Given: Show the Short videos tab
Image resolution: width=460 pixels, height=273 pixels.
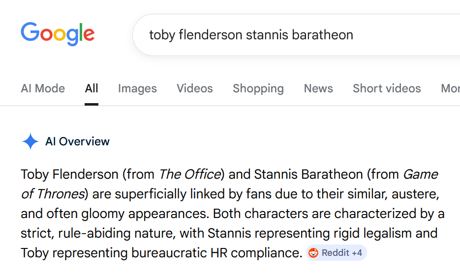Looking at the screenshot, I should 387,88.
